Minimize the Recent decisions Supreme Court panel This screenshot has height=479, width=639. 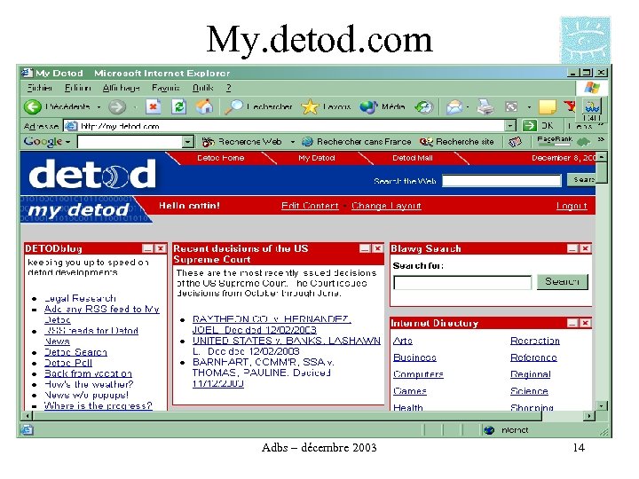pos(365,248)
